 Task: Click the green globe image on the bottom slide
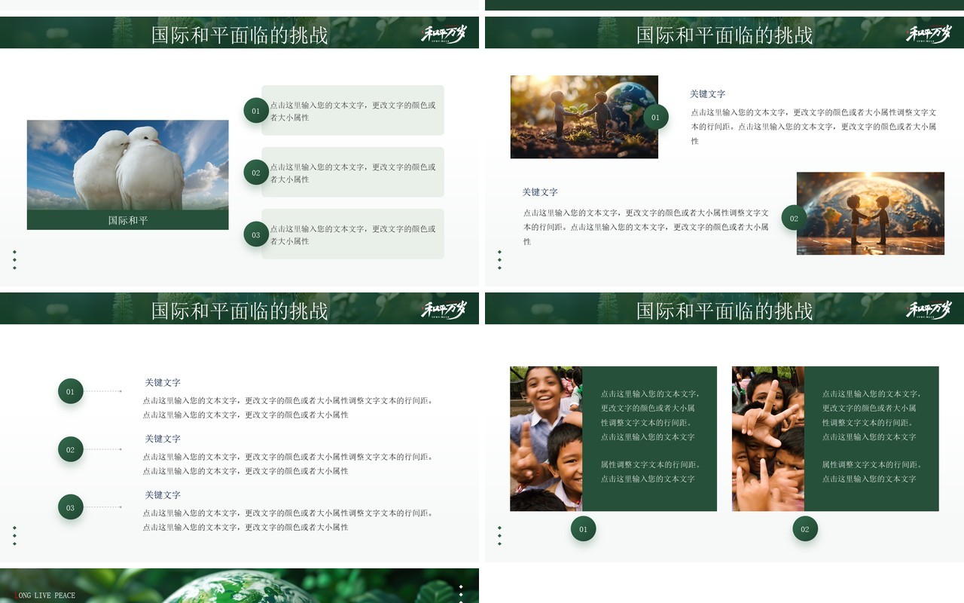click(239, 586)
